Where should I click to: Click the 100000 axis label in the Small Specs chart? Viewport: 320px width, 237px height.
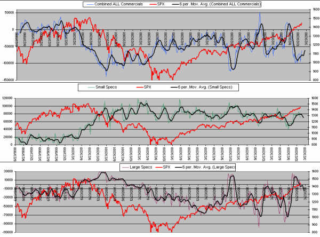point(7,106)
